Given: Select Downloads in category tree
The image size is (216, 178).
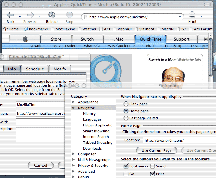Looking at the screenshot, I should click(x=92, y=148).
